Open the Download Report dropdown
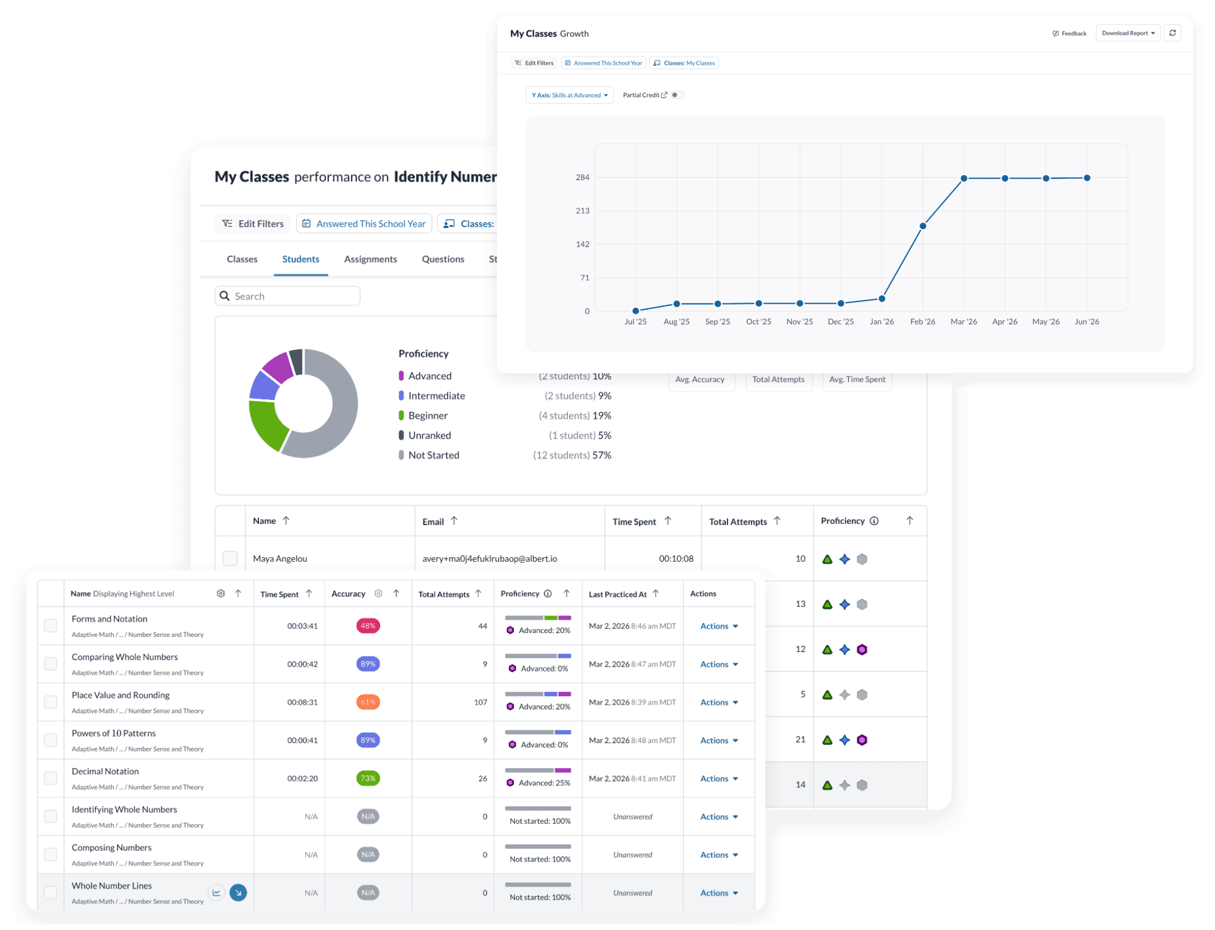Screen dimensions: 1215x930 [1128, 33]
